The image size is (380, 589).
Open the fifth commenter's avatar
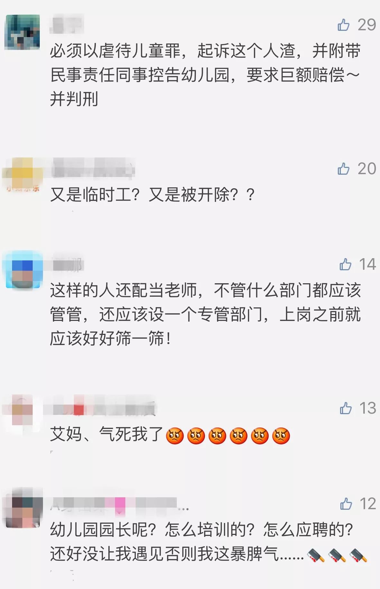point(22,508)
